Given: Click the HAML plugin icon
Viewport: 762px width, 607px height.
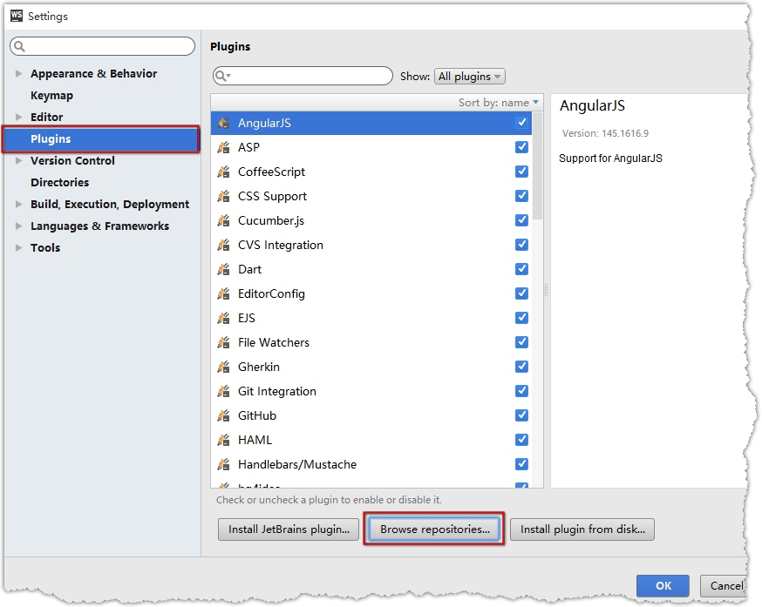Looking at the screenshot, I should pos(223,440).
